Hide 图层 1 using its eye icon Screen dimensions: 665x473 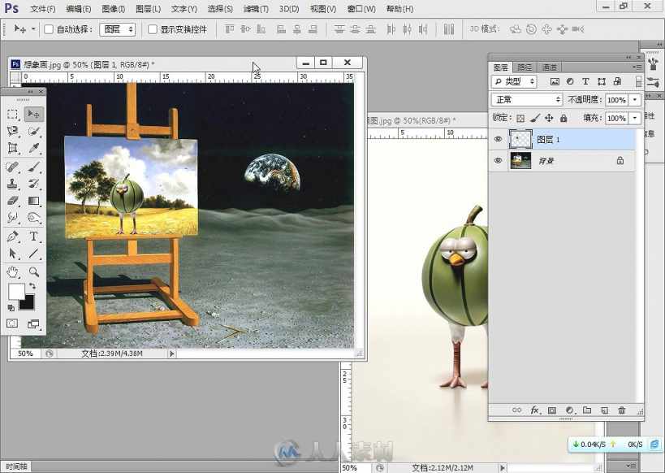[x=498, y=139]
